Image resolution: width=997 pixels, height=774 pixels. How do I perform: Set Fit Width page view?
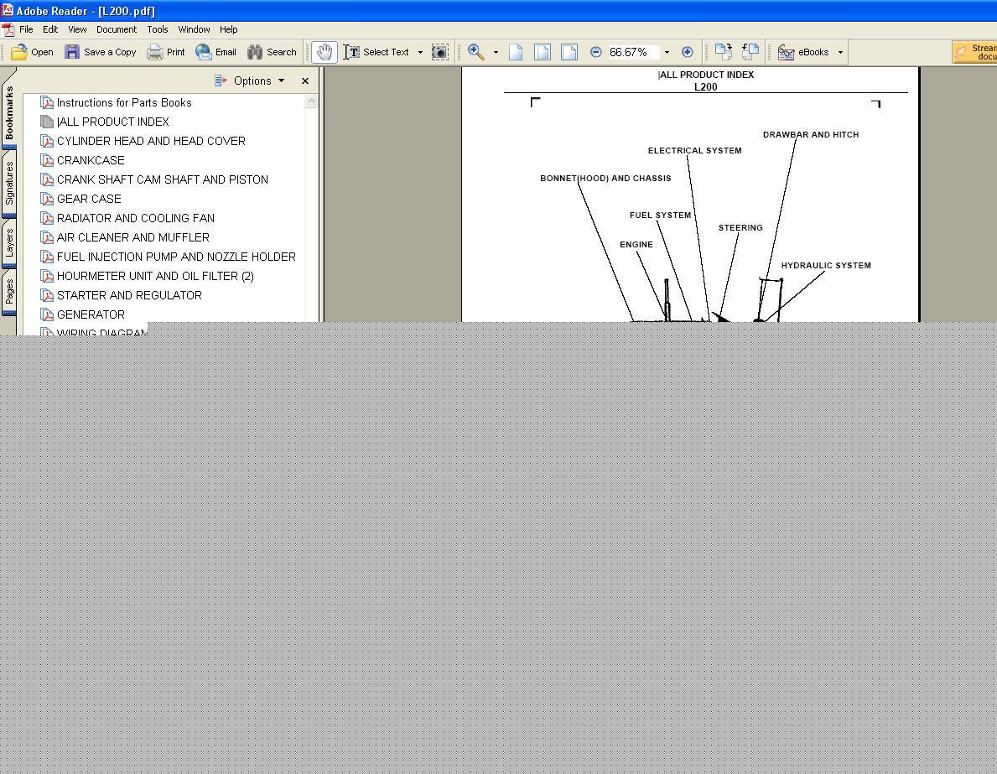click(569, 52)
